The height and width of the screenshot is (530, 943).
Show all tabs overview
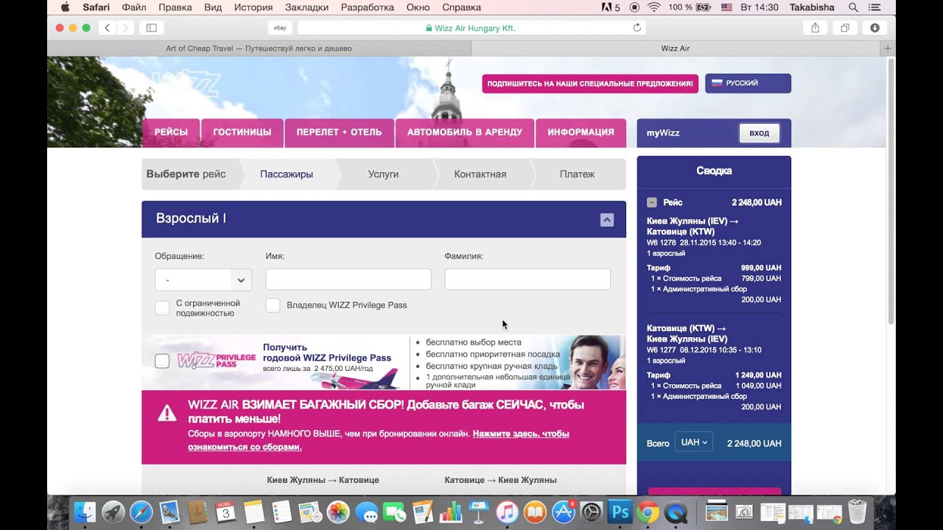845,28
